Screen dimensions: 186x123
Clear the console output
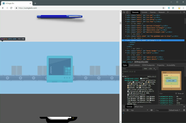click(127, 110)
